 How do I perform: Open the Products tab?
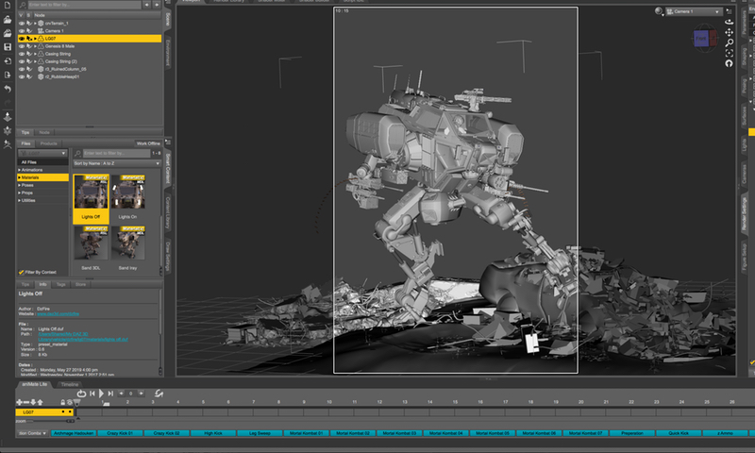click(x=50, y=143)
